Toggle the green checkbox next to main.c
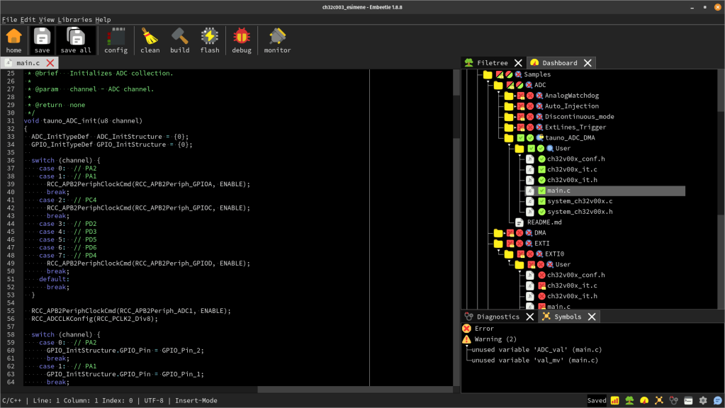Screen dimensions: 725x408 pos(541,191)
